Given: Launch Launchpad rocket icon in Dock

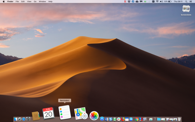Looking at the screenshot, I should tap(20, 119).
